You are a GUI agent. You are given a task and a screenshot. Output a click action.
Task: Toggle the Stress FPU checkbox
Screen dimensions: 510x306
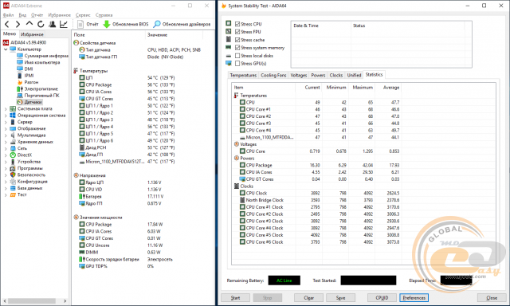coord(237,32)
